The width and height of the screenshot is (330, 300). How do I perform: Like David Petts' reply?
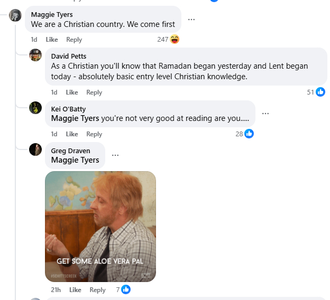[72, 92]
